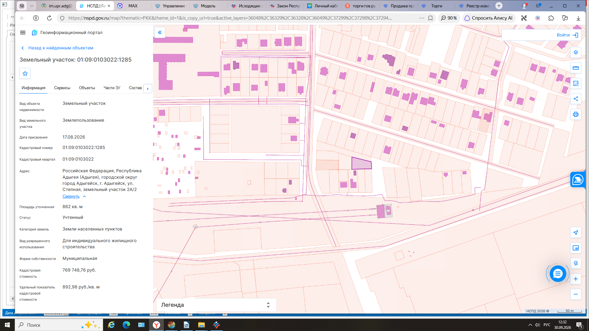
Task: Open the Объекты tab
Action: (x=87, y=88)
